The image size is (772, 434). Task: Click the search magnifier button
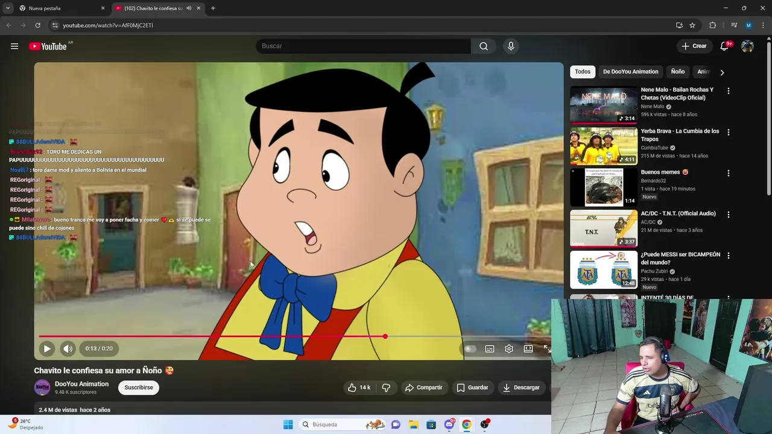484,46
